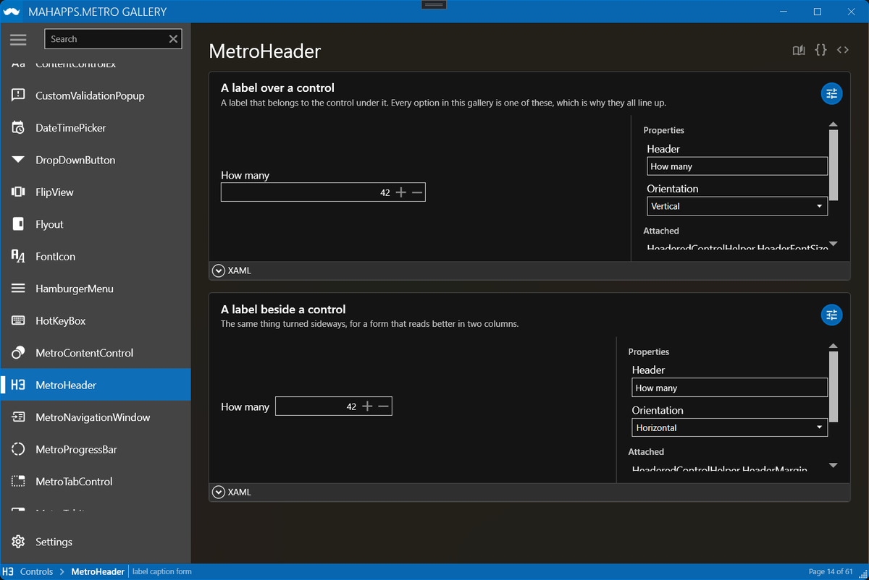Select CustomValidationPopup icon in sidebar
This screenshot has width=869, height=580.
click(x=19, y=95)
